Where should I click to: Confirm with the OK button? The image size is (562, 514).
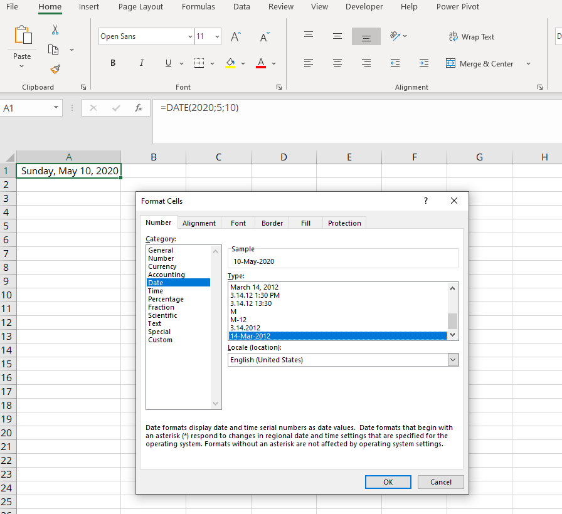388,481
